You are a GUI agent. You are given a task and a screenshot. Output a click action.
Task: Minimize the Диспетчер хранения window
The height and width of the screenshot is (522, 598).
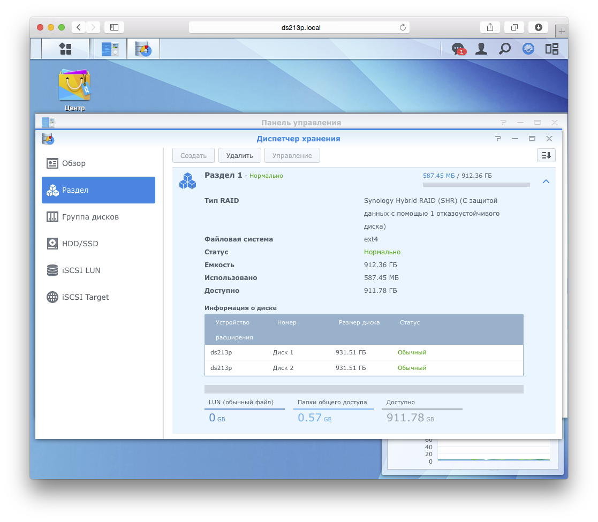[x=515, y=139]
